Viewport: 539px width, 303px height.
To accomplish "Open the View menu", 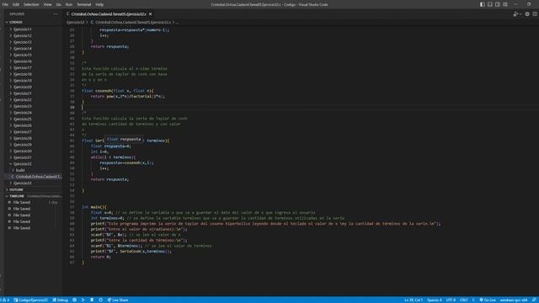I will (47, 4).
